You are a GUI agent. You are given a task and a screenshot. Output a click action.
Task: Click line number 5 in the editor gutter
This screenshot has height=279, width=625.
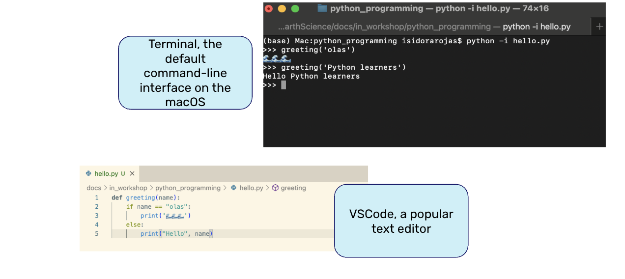click(97, 233)
